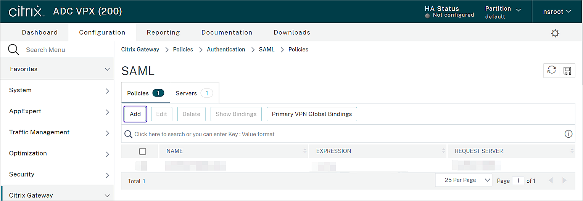Screen dimensions: 583x201
Task: Open the nsroot user menu
Action: pyautogui.click(x=557, y=12)
